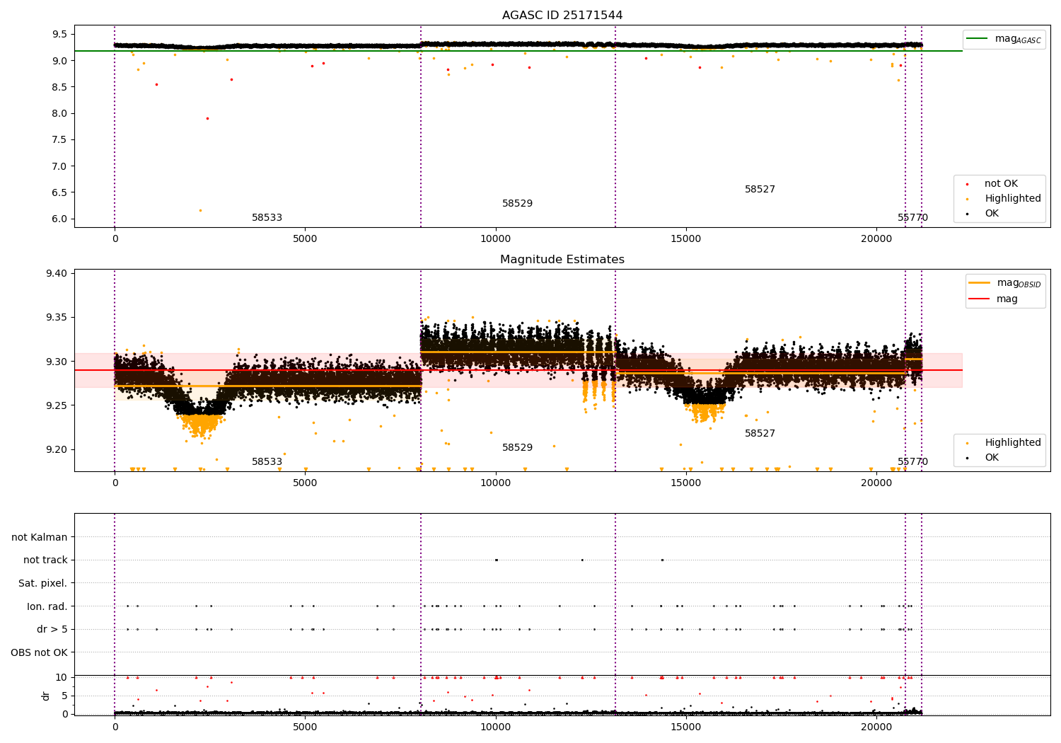Screen dimensions: 1061x743
Task: Click the "Ion. rad." axis label
Action: tap(47, 606)
